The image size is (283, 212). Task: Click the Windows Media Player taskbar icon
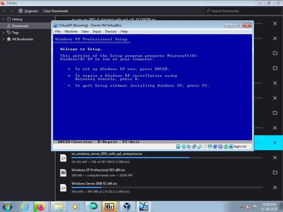coord(75,206)
